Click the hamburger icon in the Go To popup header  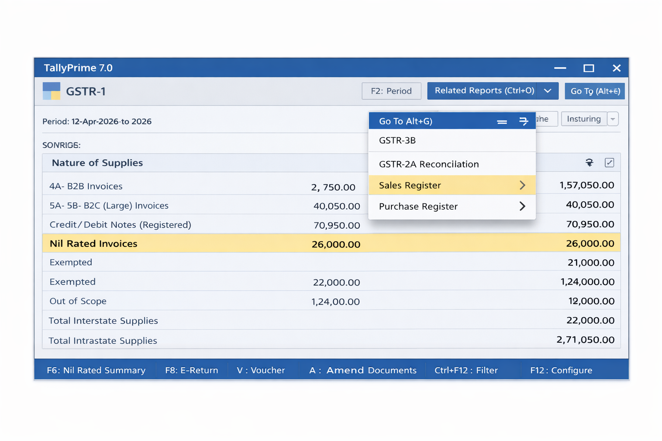tap(502, 121)
